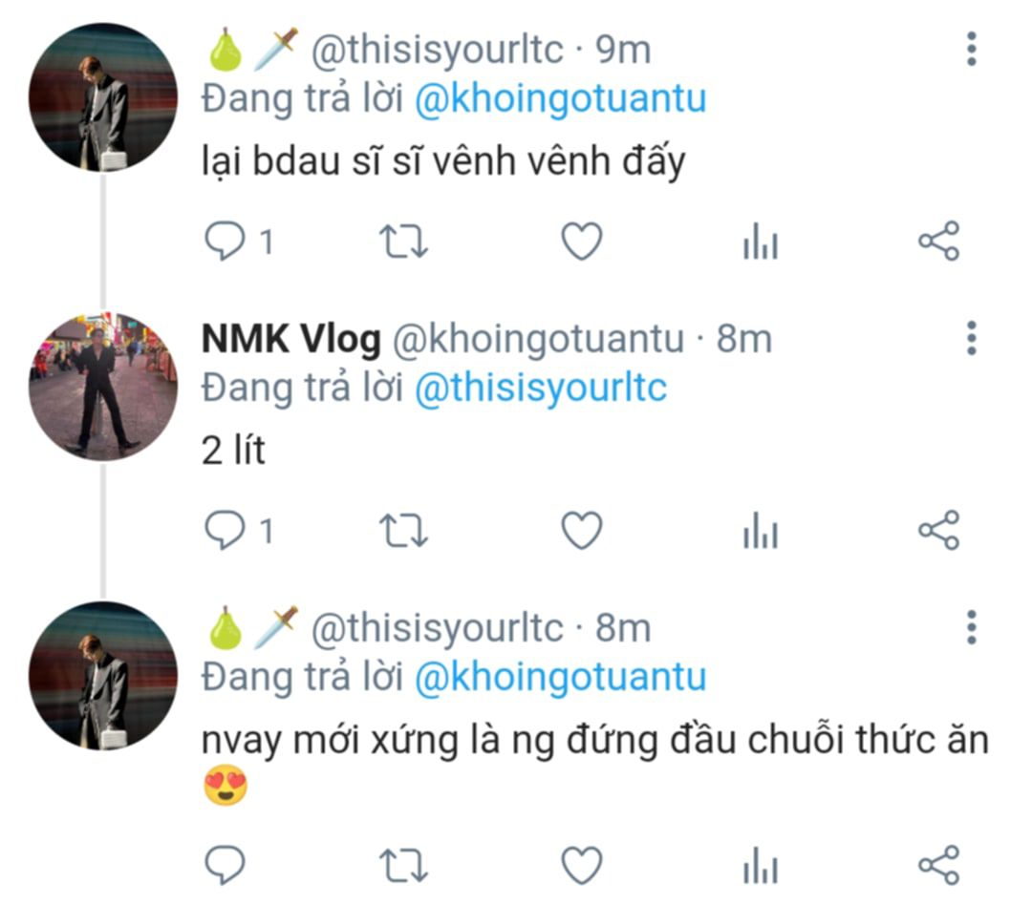1032x905 pixels.
Task: Retweet NMK Vlog's "2 lít" tweet
Action: pos(404,531)
